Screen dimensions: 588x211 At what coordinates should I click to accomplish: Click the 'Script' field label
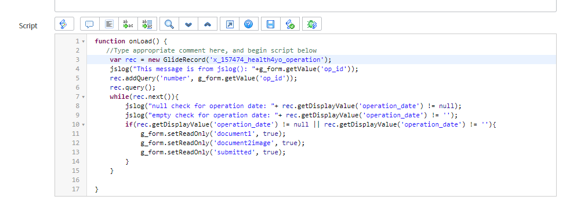[28, 26]
